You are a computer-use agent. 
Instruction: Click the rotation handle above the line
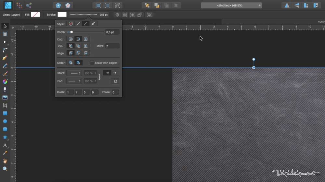(253, 60)
